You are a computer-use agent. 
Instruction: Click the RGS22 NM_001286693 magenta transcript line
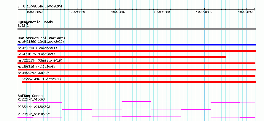(136, 109)
